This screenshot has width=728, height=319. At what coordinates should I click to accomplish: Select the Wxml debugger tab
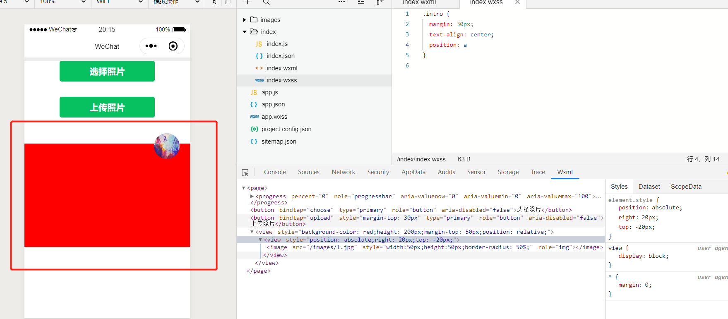(565, 172)
